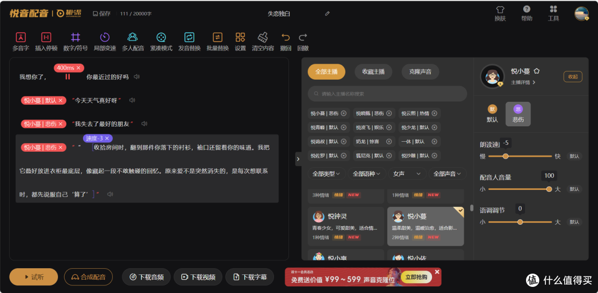Open 主播详情 anchor details
The height and width of the screenshot is (293, 598).
pyautogui.click(x=523, y=82)
